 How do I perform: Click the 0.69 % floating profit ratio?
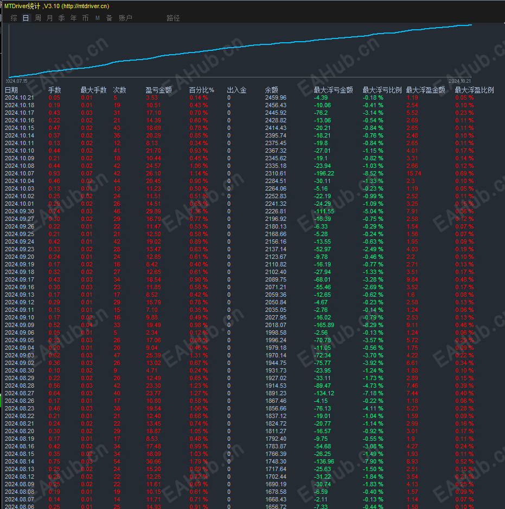coord(464,173)
